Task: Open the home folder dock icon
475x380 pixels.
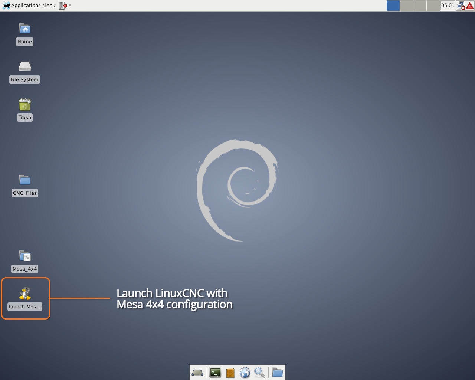Action: (277, 372)
